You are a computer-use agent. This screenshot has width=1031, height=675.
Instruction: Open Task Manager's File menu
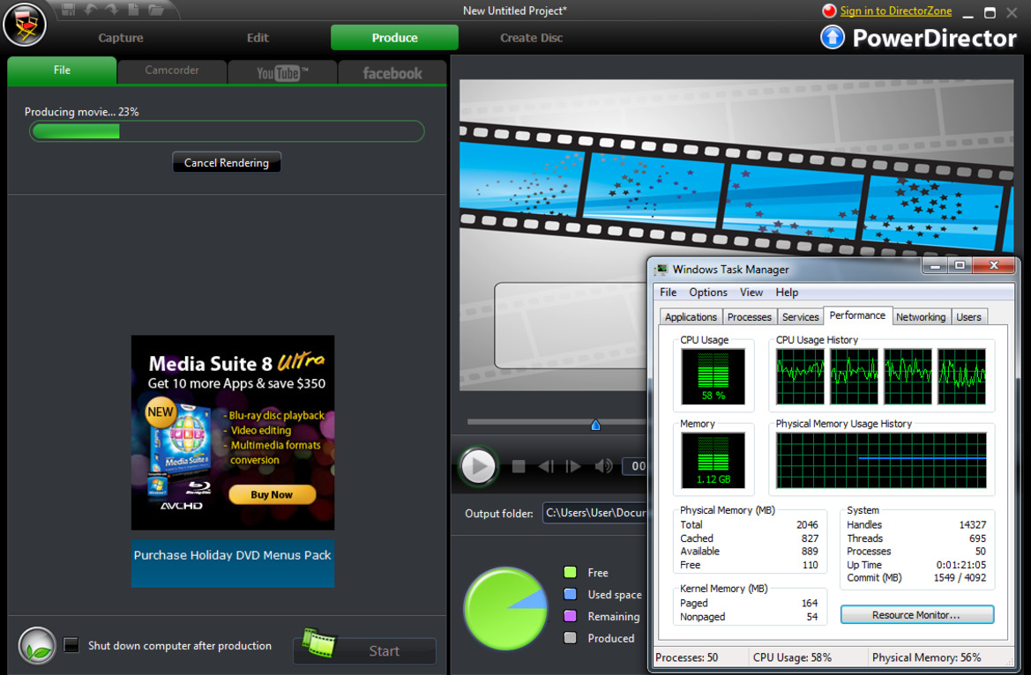[668, 293]
